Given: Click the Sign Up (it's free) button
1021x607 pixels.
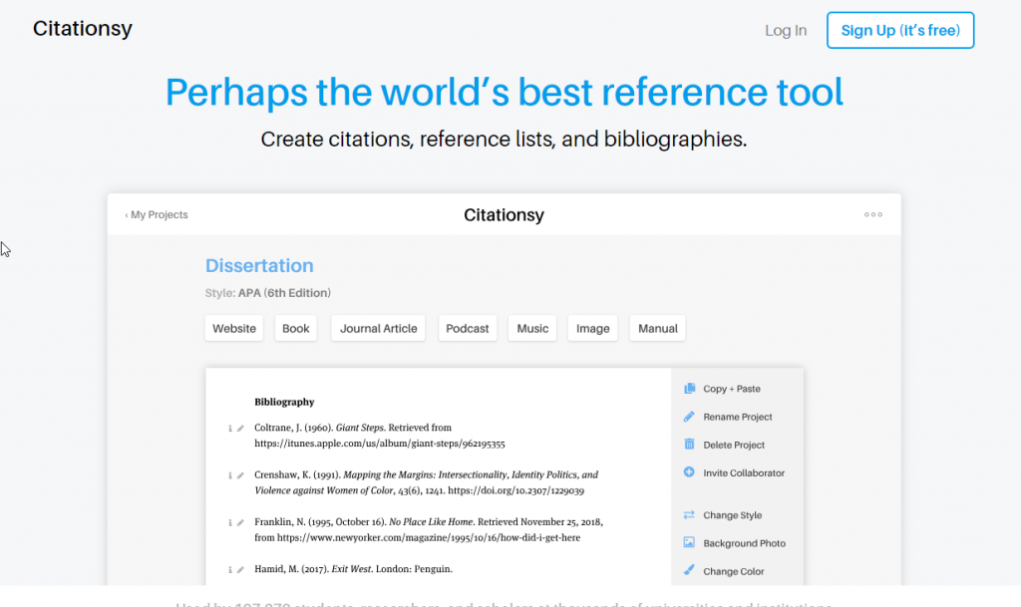Looking at the screenshot, I should click(899, 30).
